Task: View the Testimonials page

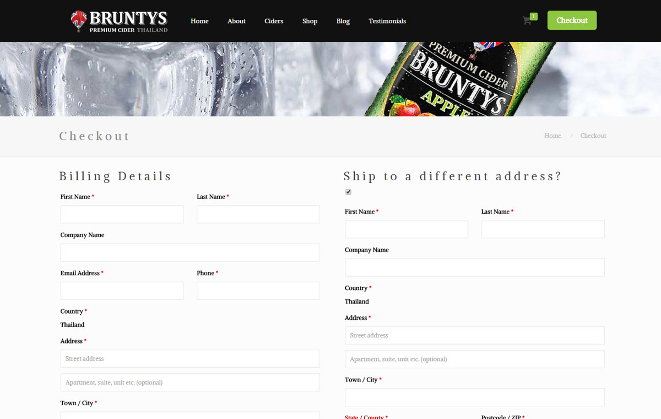Action: (387, 21)
